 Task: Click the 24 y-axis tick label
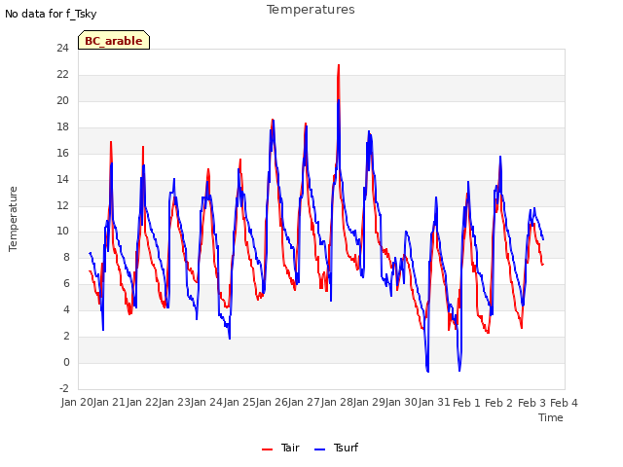point(62,49)
